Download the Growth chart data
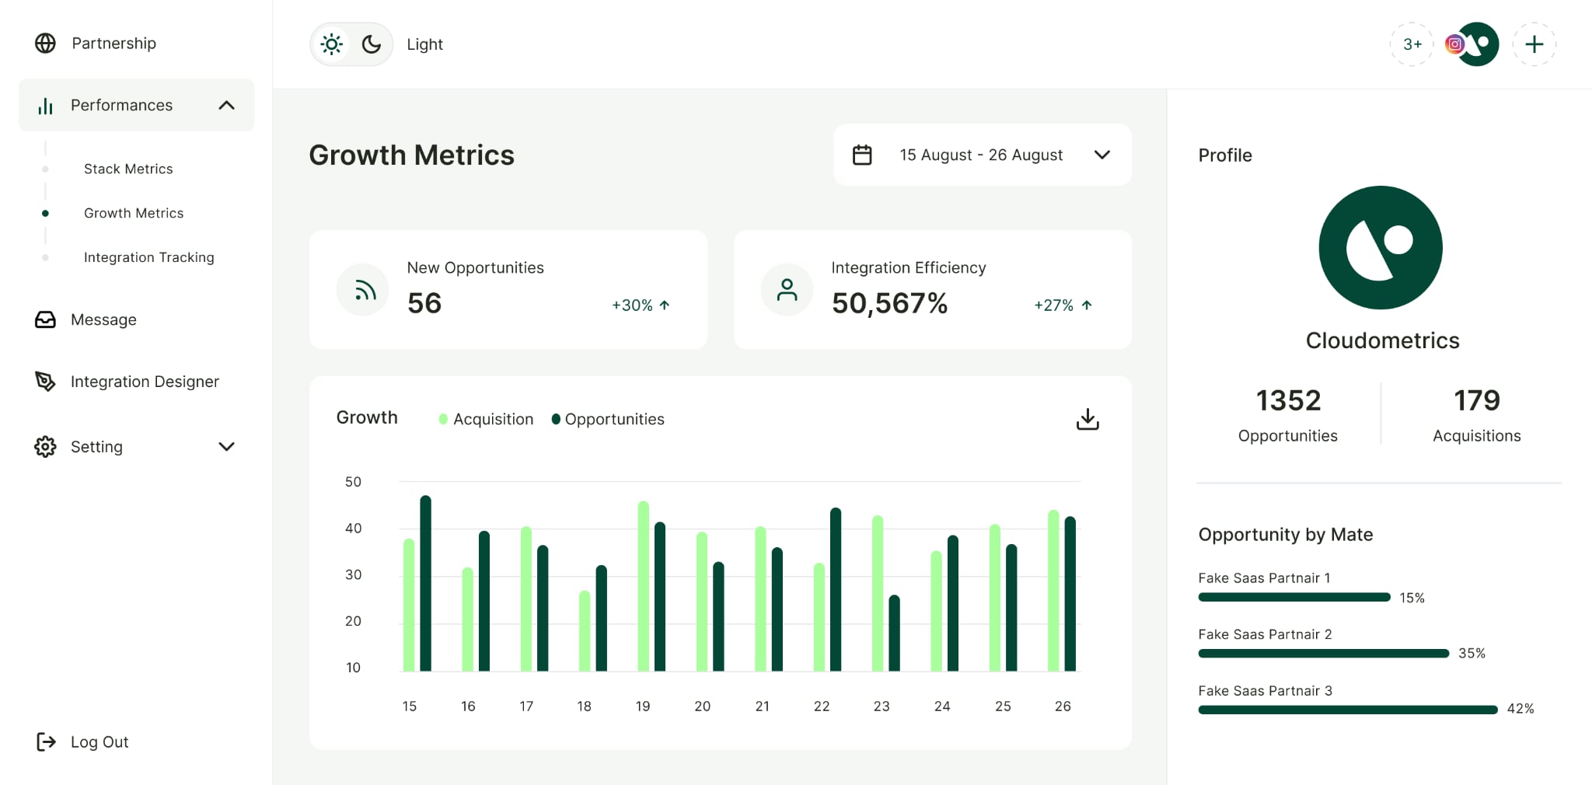Viewport: 1592px width, 785px height. click(x=1087, y=419)
